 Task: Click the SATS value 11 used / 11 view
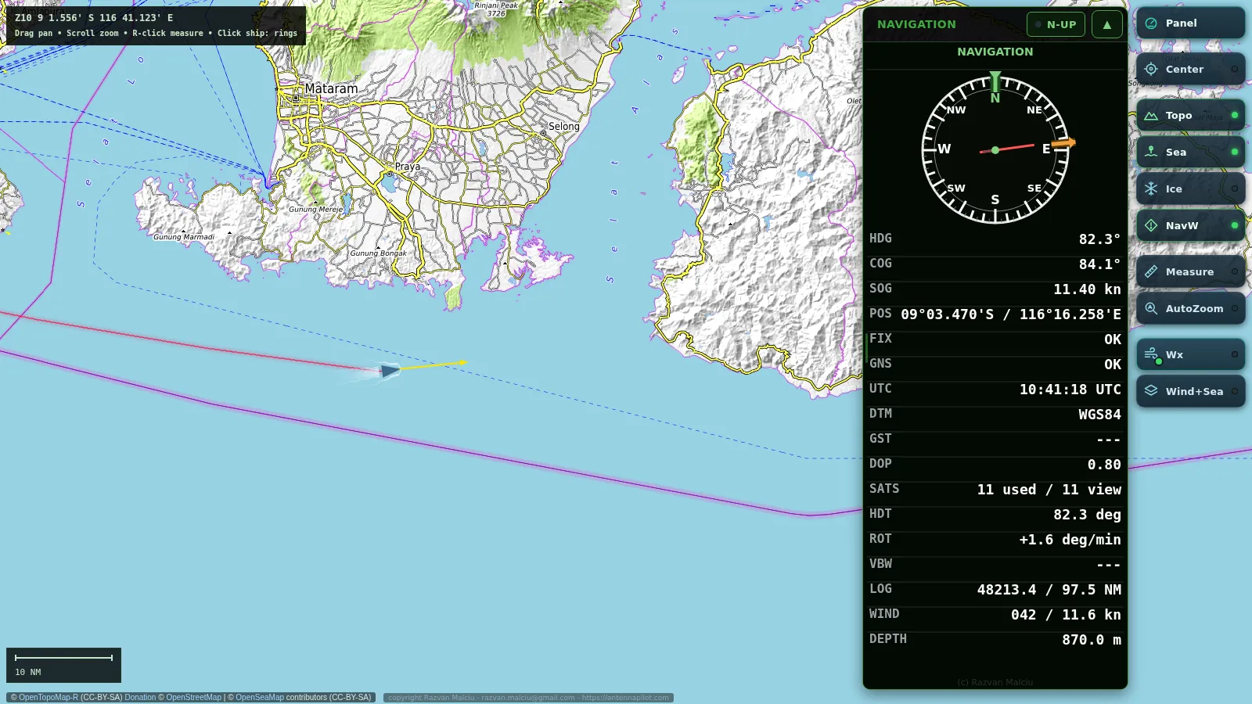pyautogui.click(x=1049, y=490)
